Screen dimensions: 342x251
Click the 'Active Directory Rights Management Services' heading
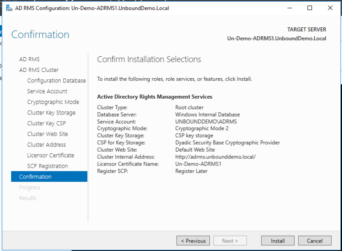(154, 97)
